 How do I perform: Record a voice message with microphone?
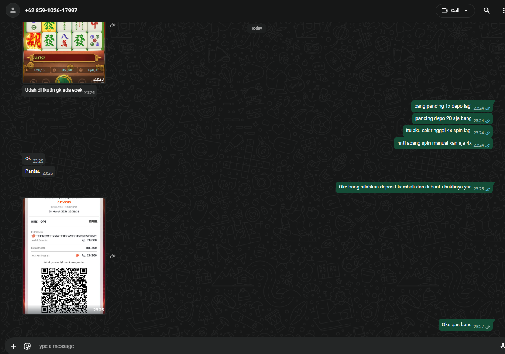[502, 346]
